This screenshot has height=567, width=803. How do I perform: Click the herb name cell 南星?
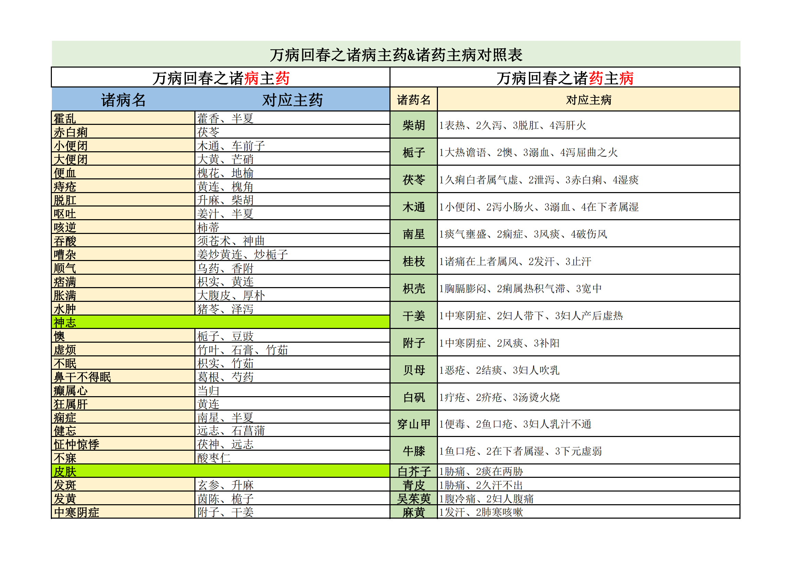pyautogui.click(x=414, y=234)
